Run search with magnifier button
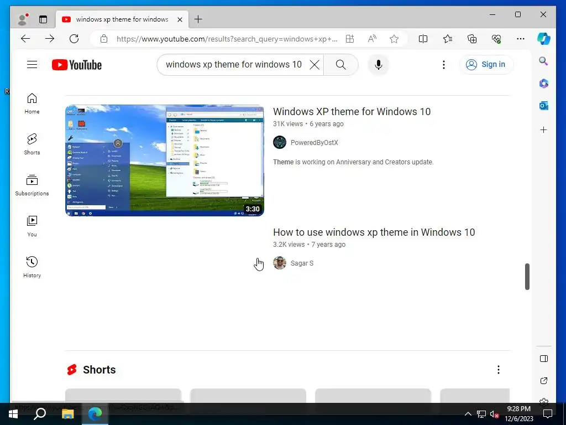This screenshot has height=425, width=566. [340, 65]
